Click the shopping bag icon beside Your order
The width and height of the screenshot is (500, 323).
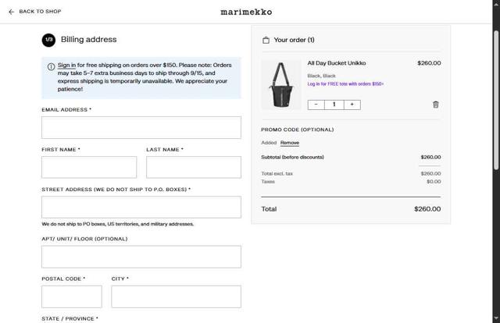266,40
